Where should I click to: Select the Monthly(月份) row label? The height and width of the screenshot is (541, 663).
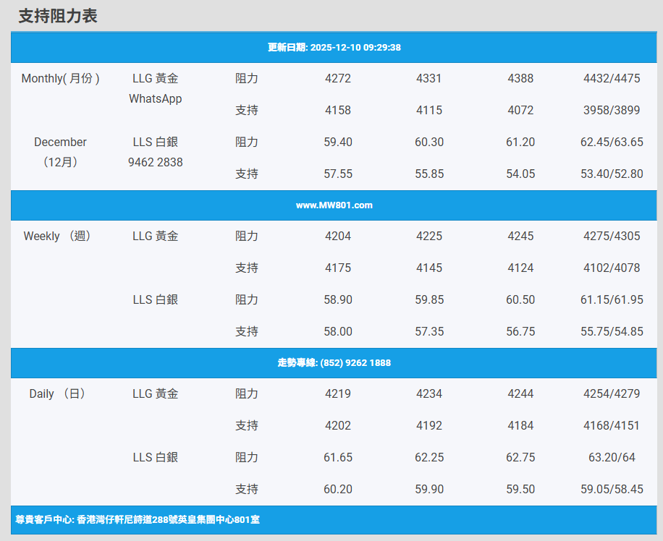click(60, 79)
